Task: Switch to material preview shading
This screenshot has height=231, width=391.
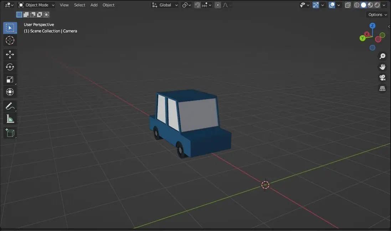Action: pyautogui.click(x=370, y=5)
